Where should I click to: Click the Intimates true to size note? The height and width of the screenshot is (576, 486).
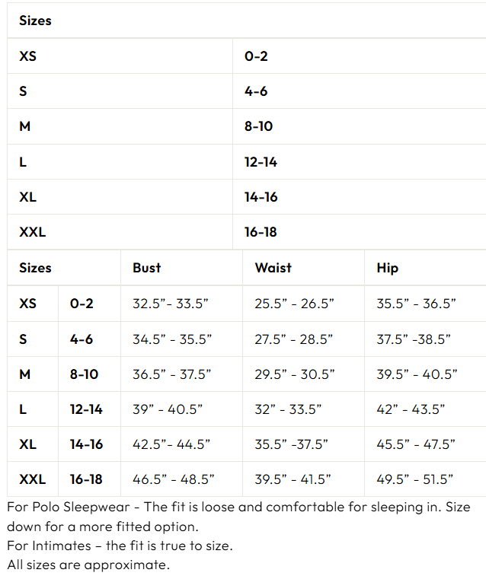coord(120,546)
